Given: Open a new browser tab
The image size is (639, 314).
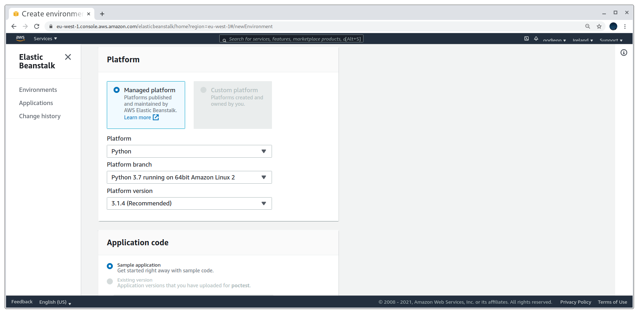Looking at the screenshot, I should pos(102,14).
